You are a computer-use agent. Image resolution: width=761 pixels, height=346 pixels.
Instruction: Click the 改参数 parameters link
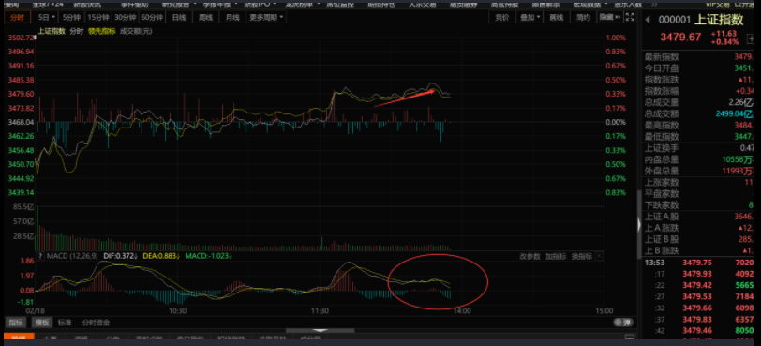pos(530,256)
